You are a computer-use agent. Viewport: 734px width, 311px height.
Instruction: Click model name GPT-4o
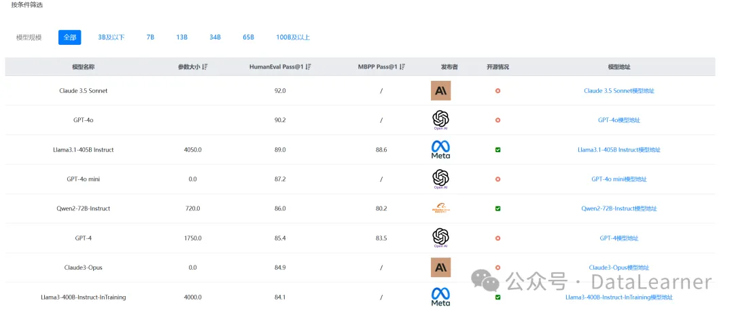click(x=84, y=120)
